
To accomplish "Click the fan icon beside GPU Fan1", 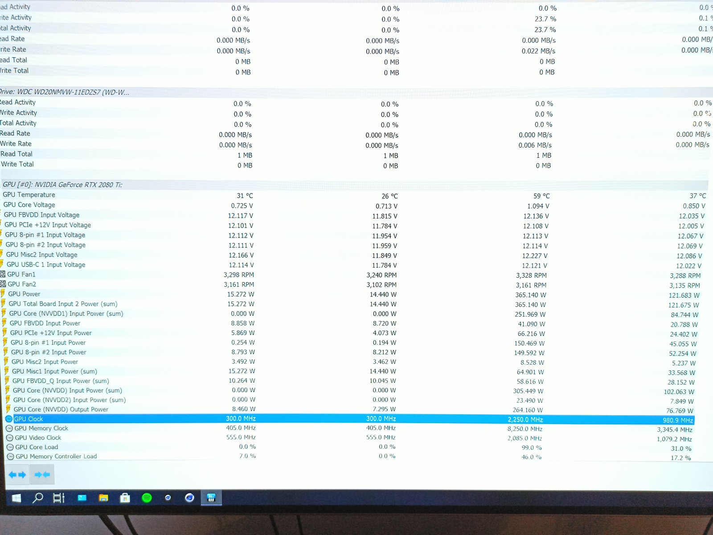I will (3, 274).
